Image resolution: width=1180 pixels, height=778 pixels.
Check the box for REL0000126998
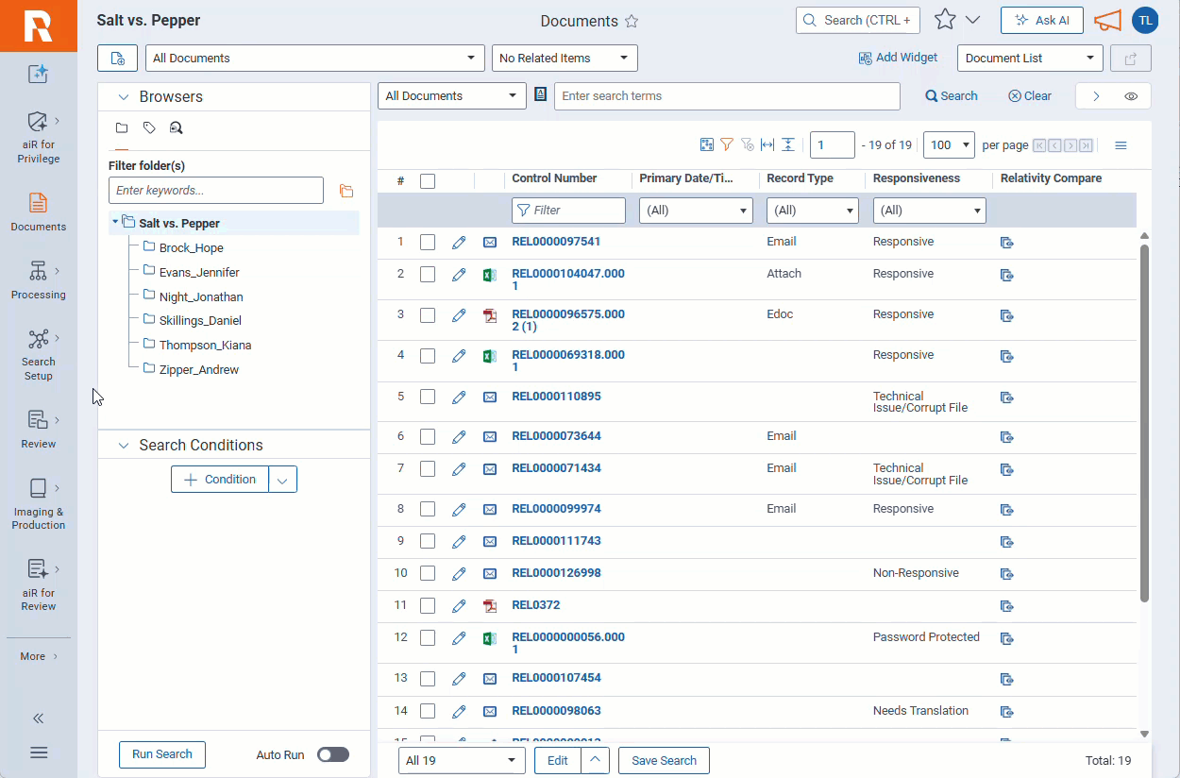[x=428, y=573]
